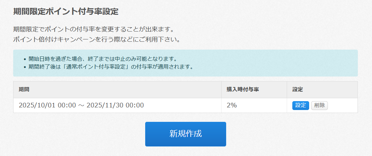
Task: Click the 購入時付与率 column header
Action: click(x=242, y=89)
